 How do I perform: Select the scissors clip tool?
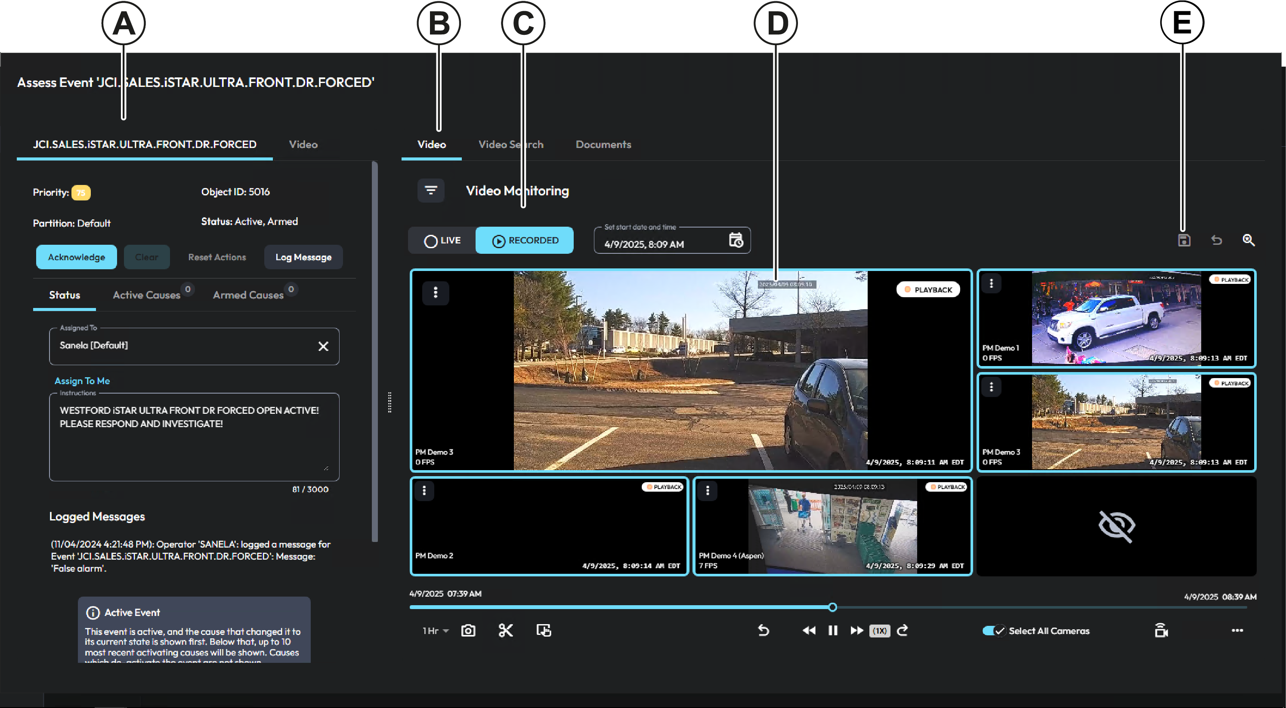tap(506, 630)
